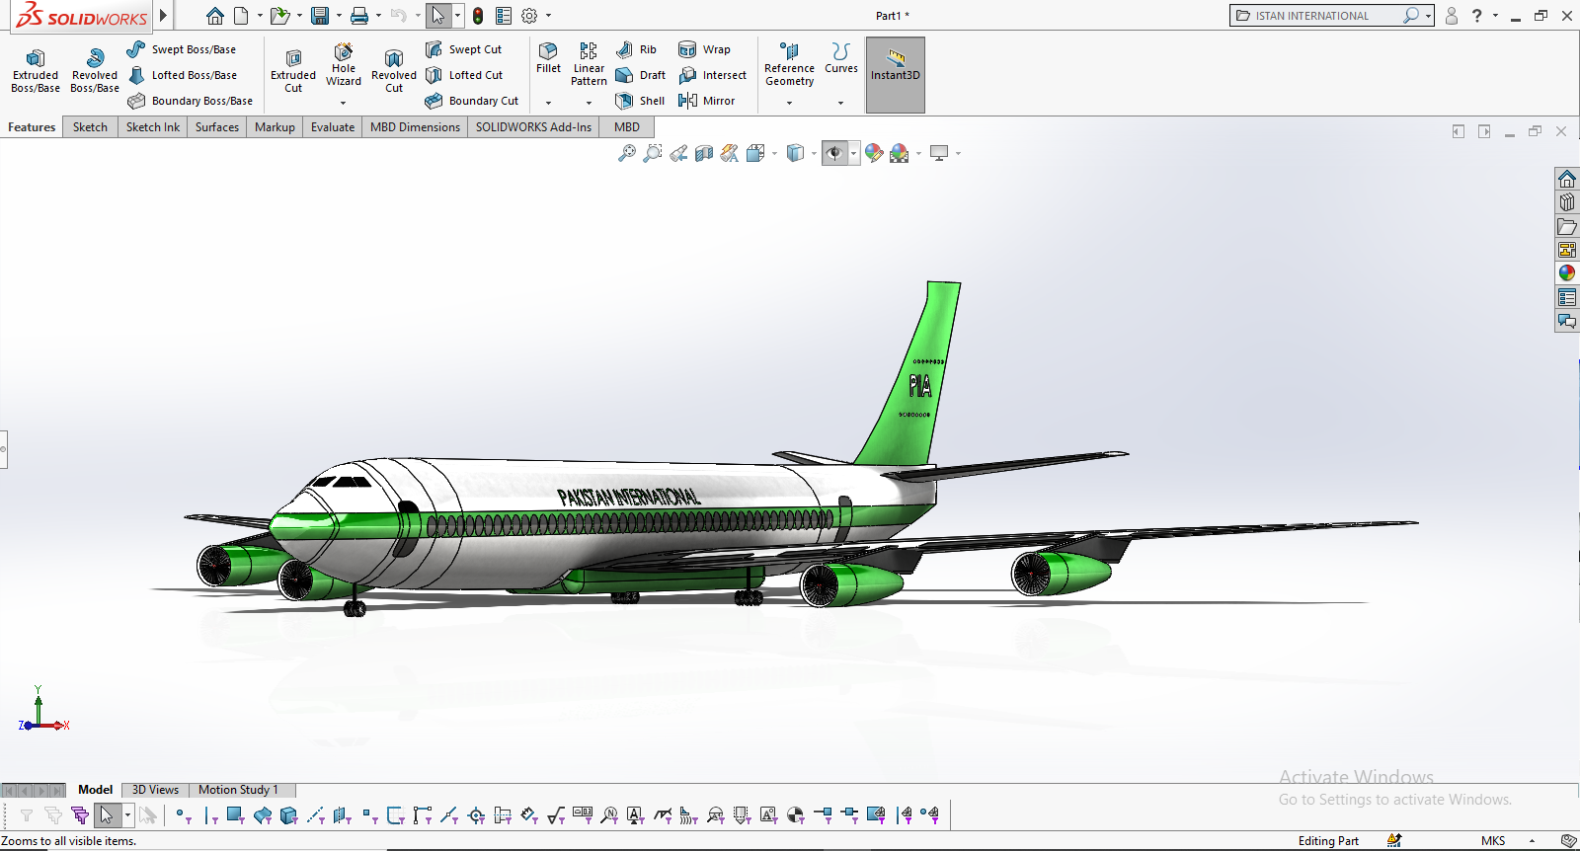
Task: Choose the Extruded Cut tool
Action: pyautogui.click(x=293, y=71)
